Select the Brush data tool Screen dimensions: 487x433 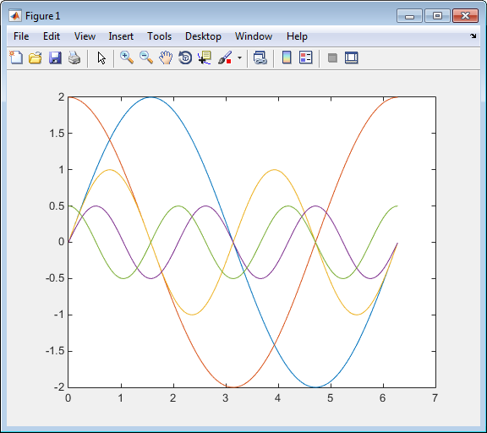tap(225, 58)
